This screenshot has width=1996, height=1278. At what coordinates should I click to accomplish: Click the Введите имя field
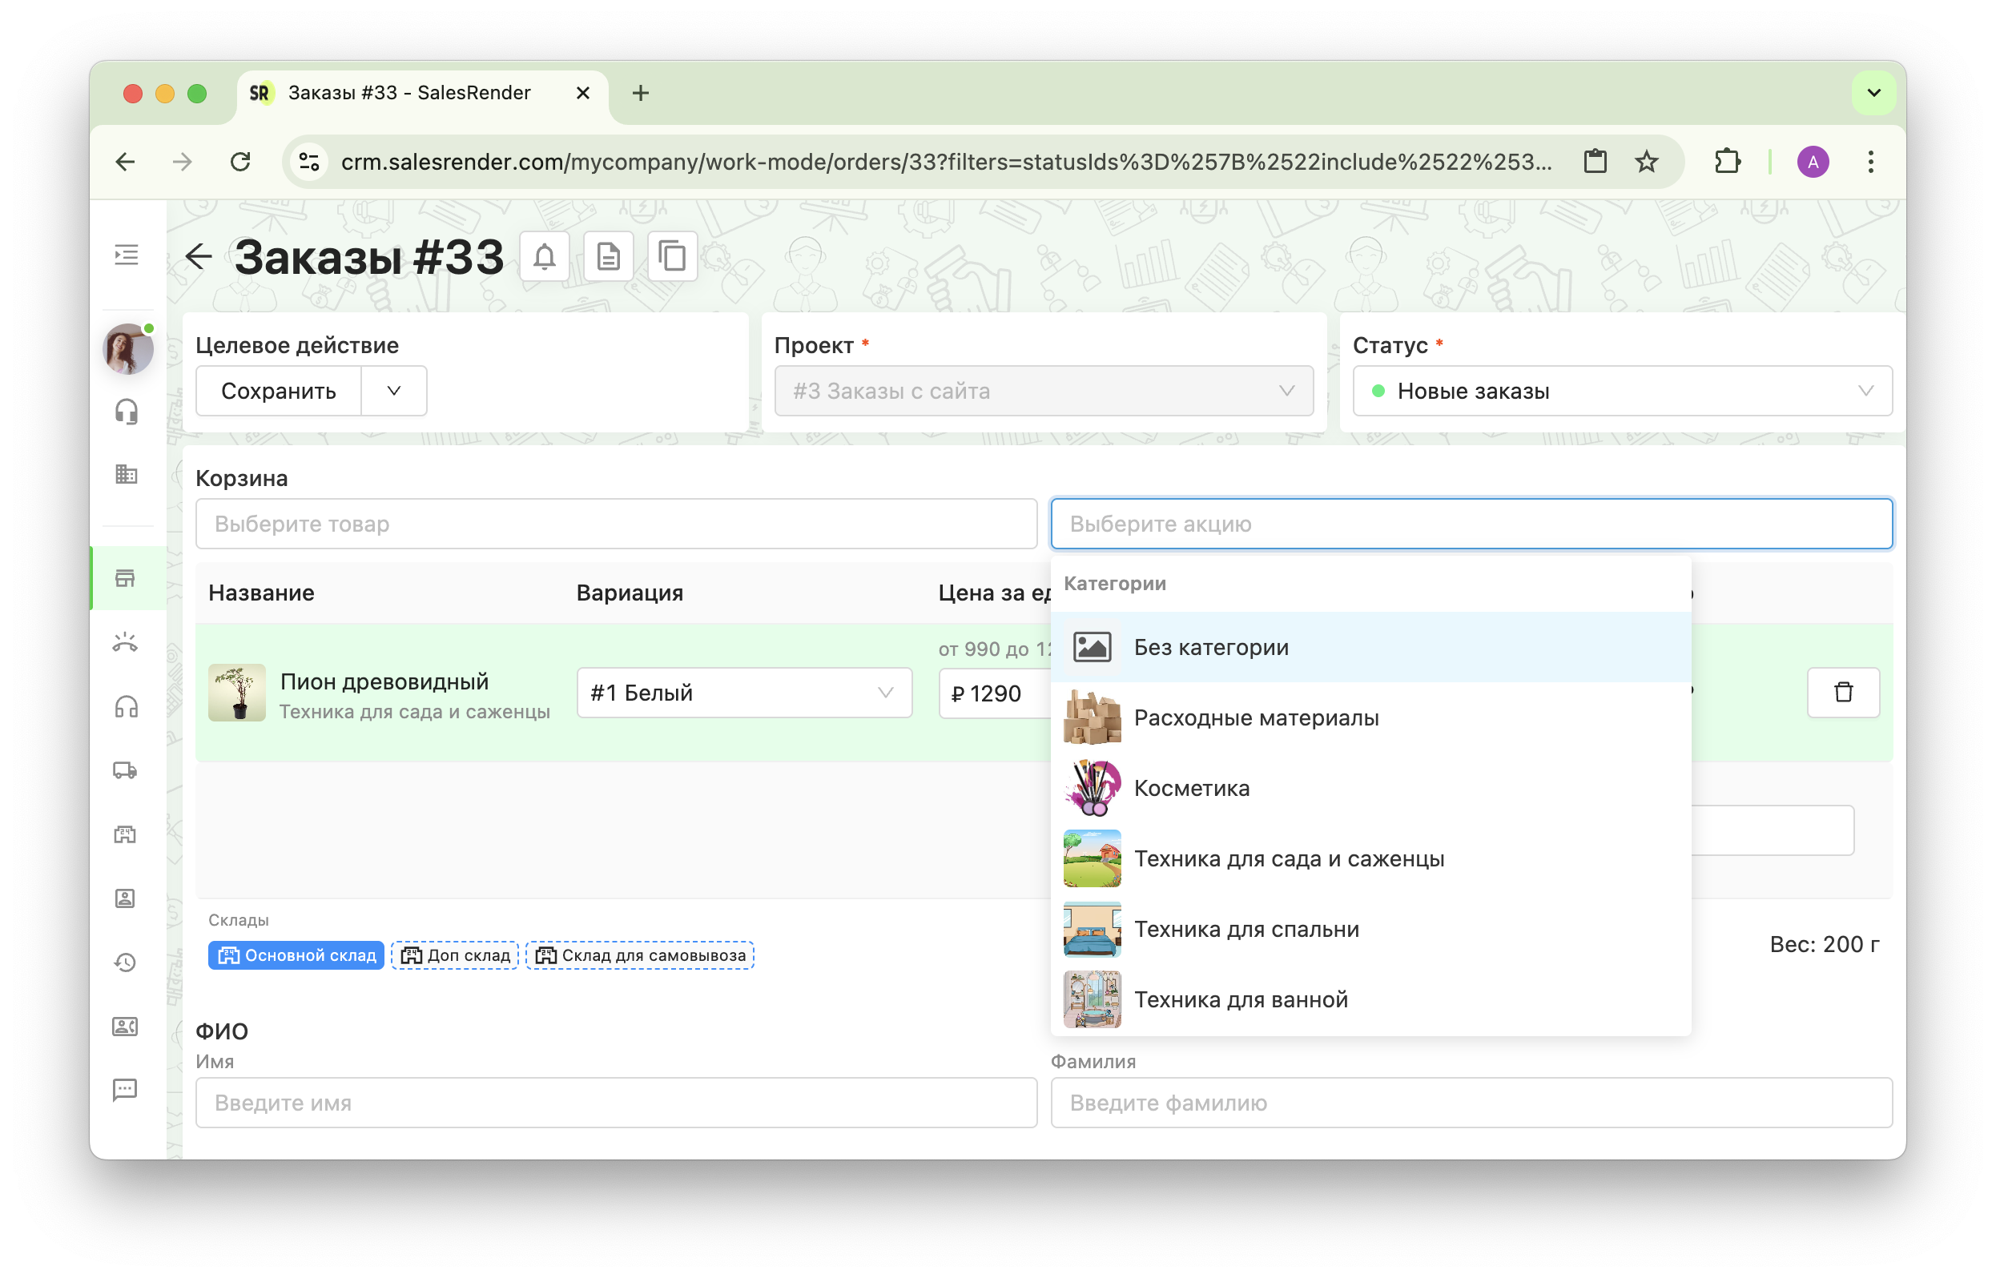click(617, 1103)
